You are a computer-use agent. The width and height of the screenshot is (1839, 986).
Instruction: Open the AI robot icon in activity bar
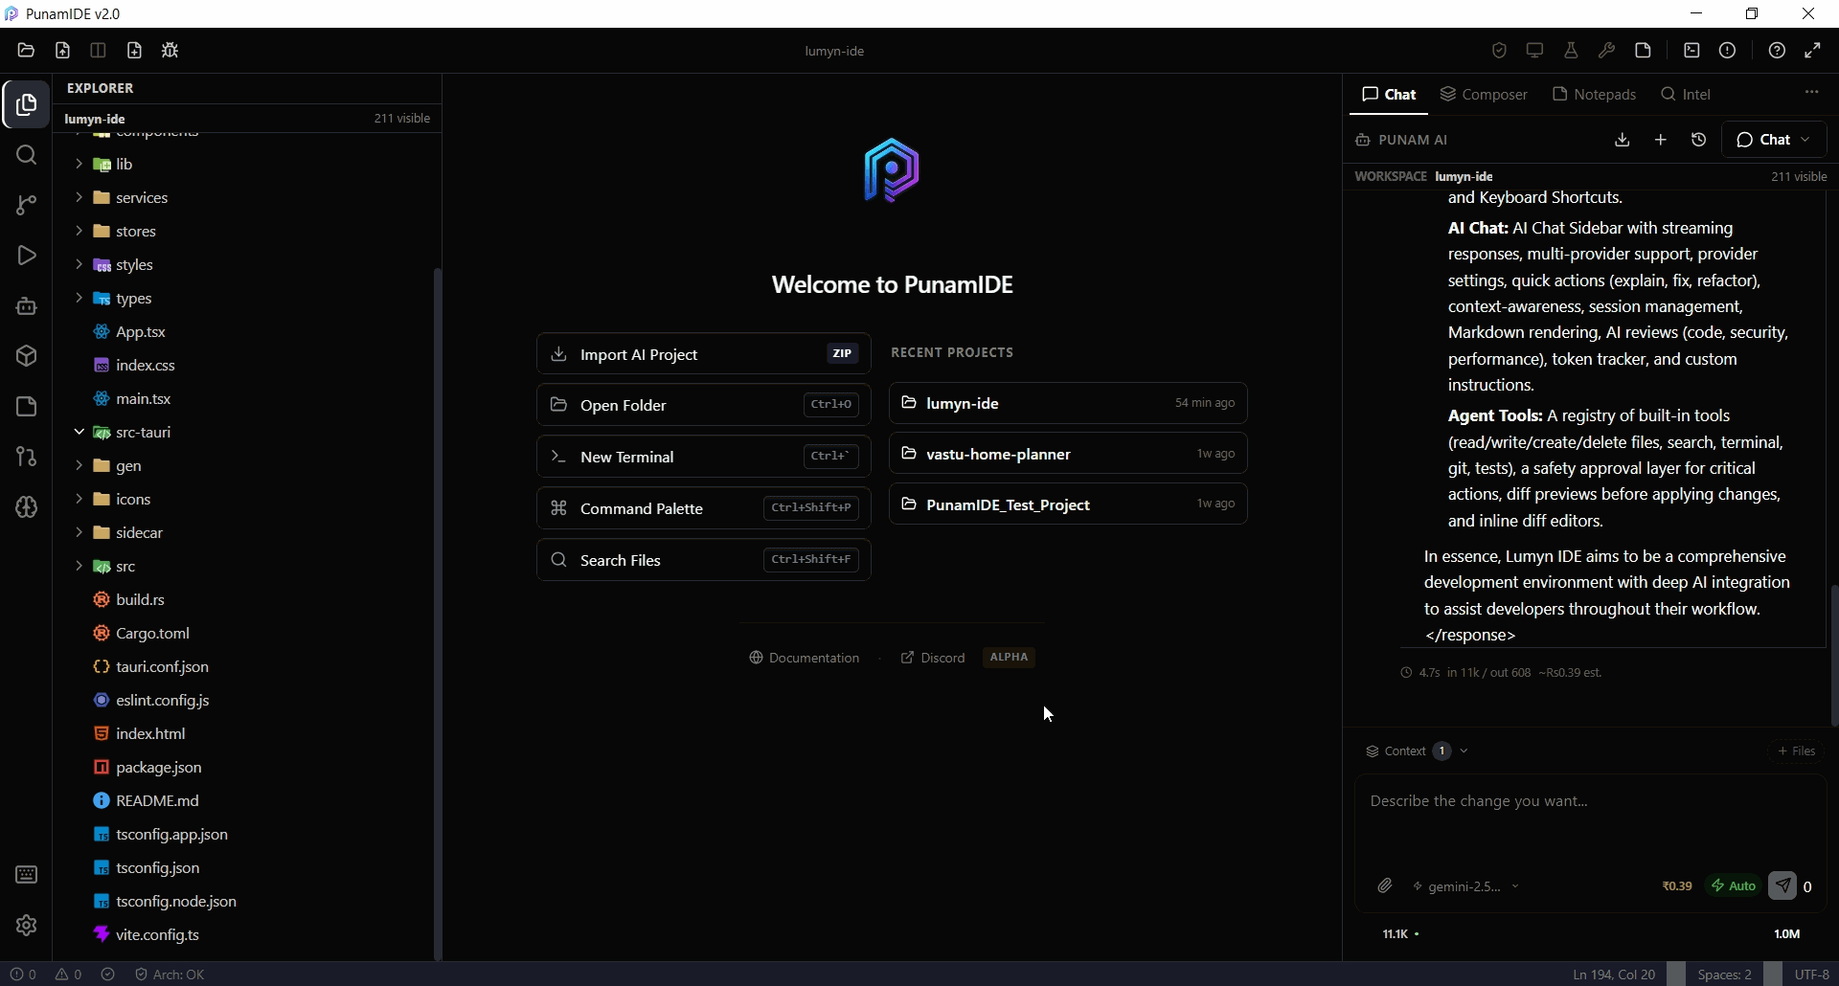pos(27,306)
